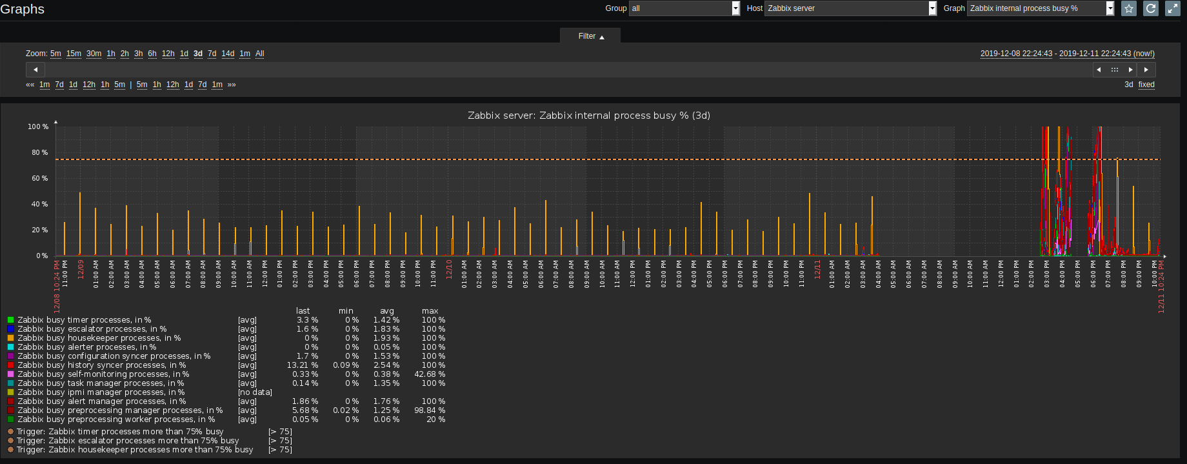Enter fullscreen mode with expand icon

[x=1172, y=8]
